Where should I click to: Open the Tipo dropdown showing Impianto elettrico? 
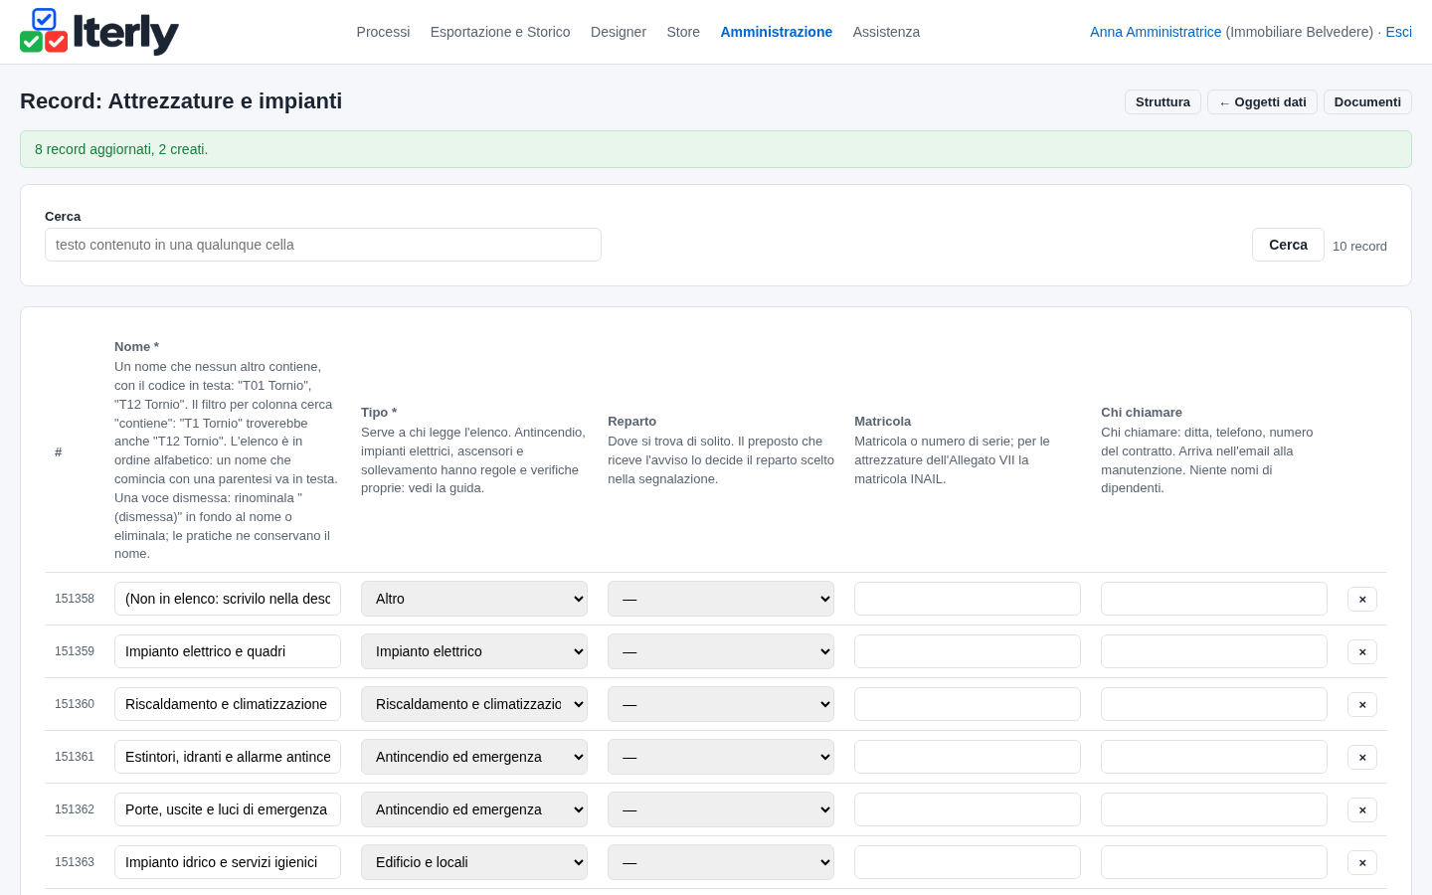(x=474, y=651)
